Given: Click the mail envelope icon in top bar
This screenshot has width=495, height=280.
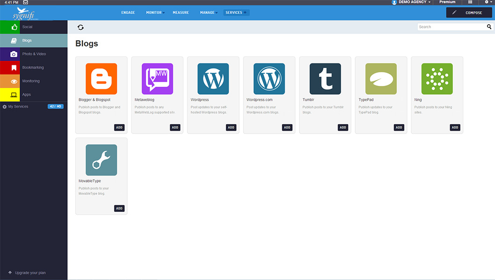Looking at the screenshot, I should pos(26,2).
